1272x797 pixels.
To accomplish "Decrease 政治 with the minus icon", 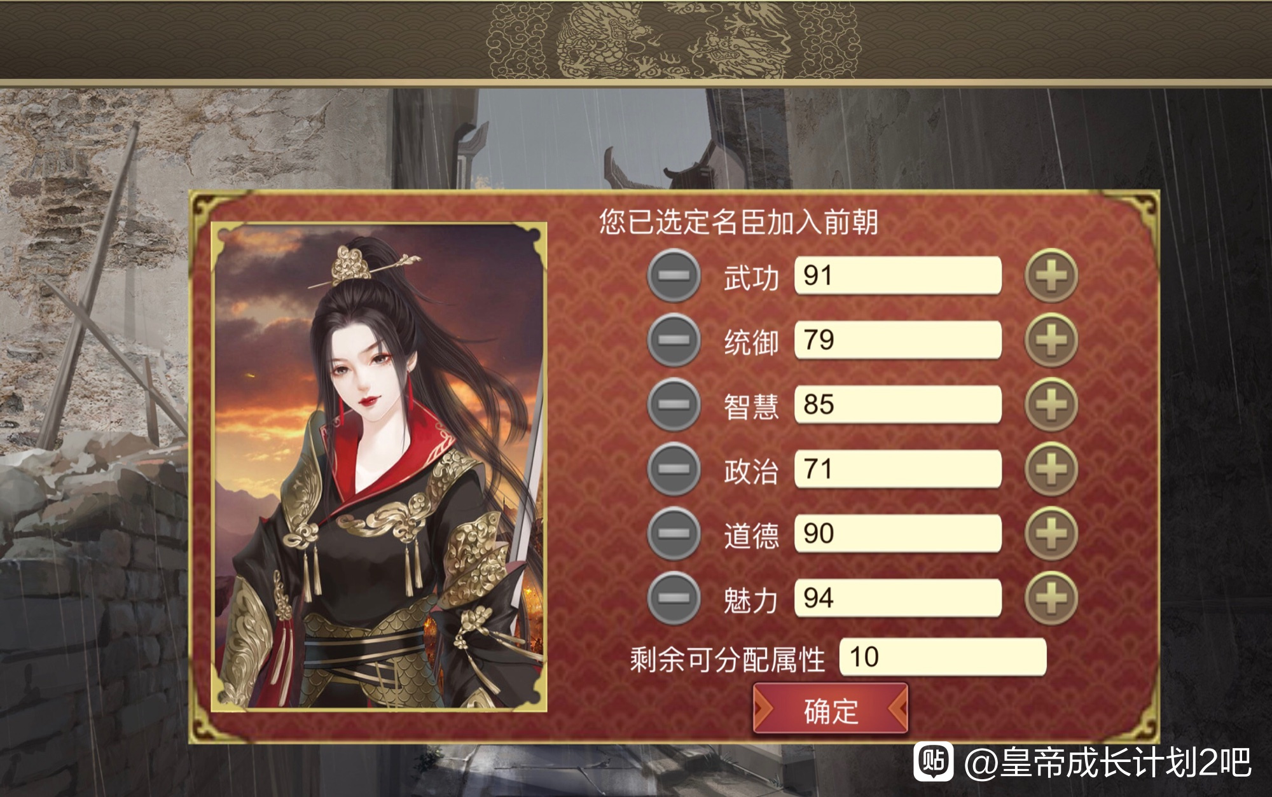I will pyautogui.click(x=674, y=469).
